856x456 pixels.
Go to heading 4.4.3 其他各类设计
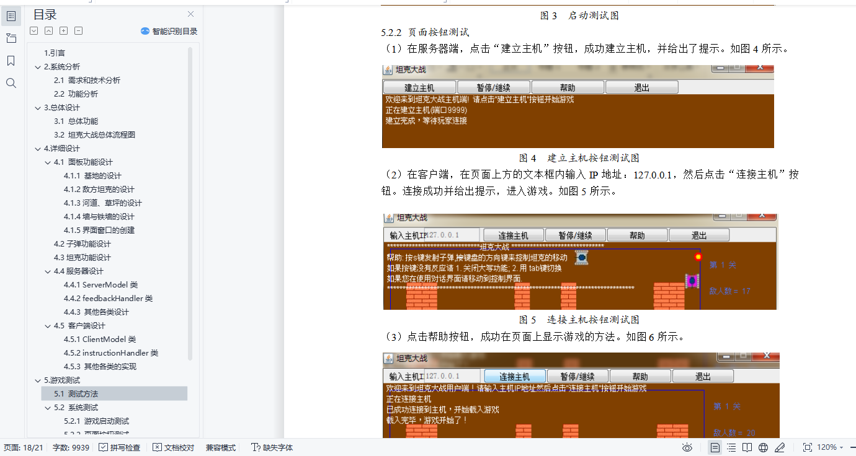[x=96, y=312]
